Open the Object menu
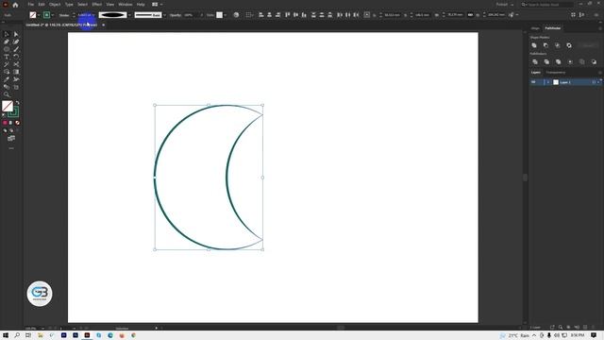The height and width of the screenshot is (340, 604). coord(55,5)
